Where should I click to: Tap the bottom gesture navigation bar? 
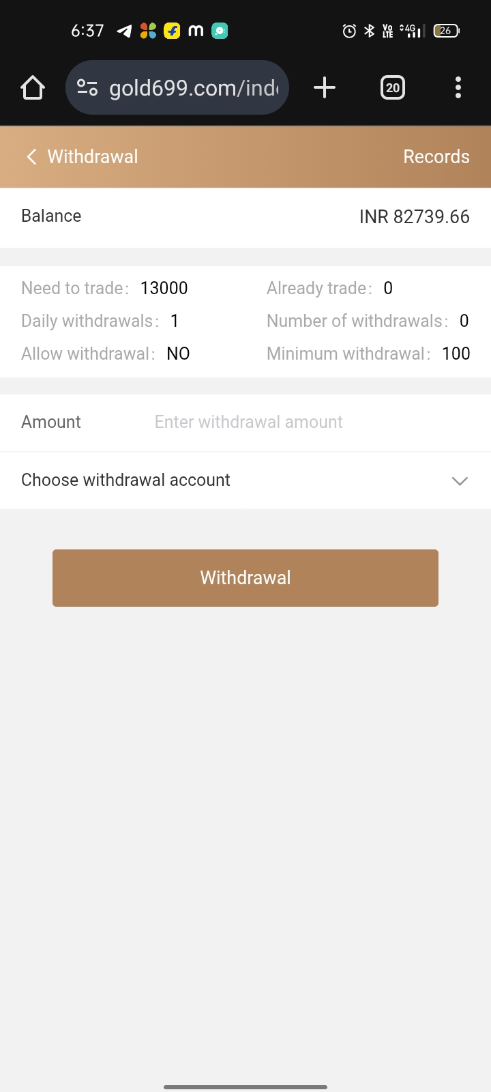pos(245,1087)
